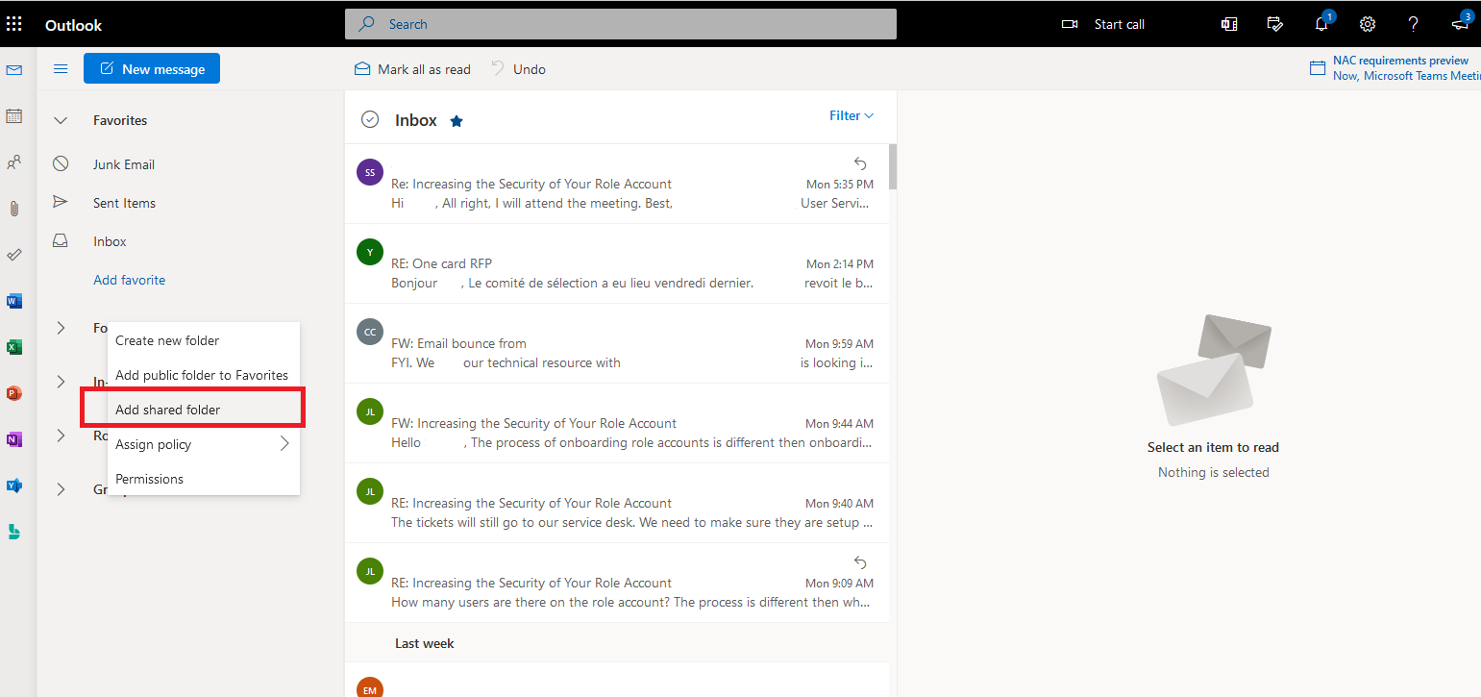The width and height of the screenshot is (1481, 697).
Task: Switch to Calendar in left rail
Action: point(14,116)
